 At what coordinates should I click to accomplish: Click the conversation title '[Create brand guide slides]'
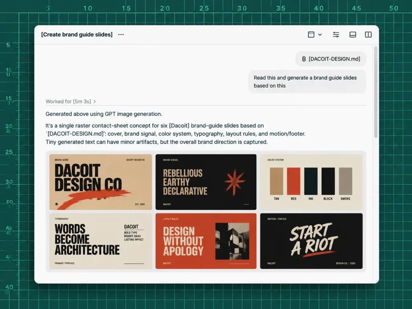[77, 35]
